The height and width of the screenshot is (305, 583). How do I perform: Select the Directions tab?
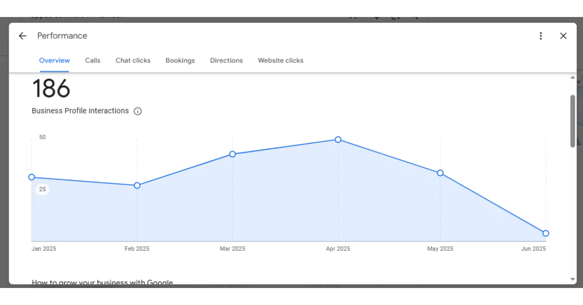(x=226, y=61)
